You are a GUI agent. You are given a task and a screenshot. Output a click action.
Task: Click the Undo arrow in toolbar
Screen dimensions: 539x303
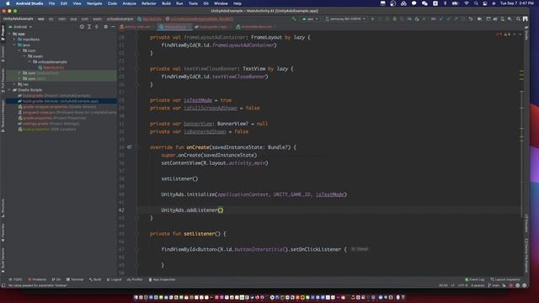click(x=471, y=19)
